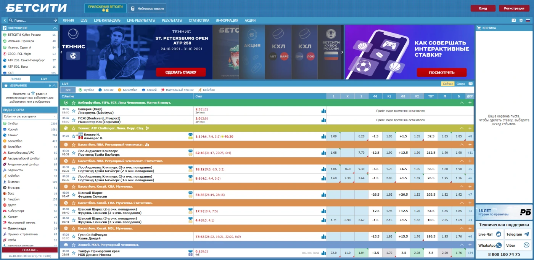The width and height of the screenshot is (534, 260).
Task: Click plus icon on Киберфутбол league header
Action: tap(470, 103)
